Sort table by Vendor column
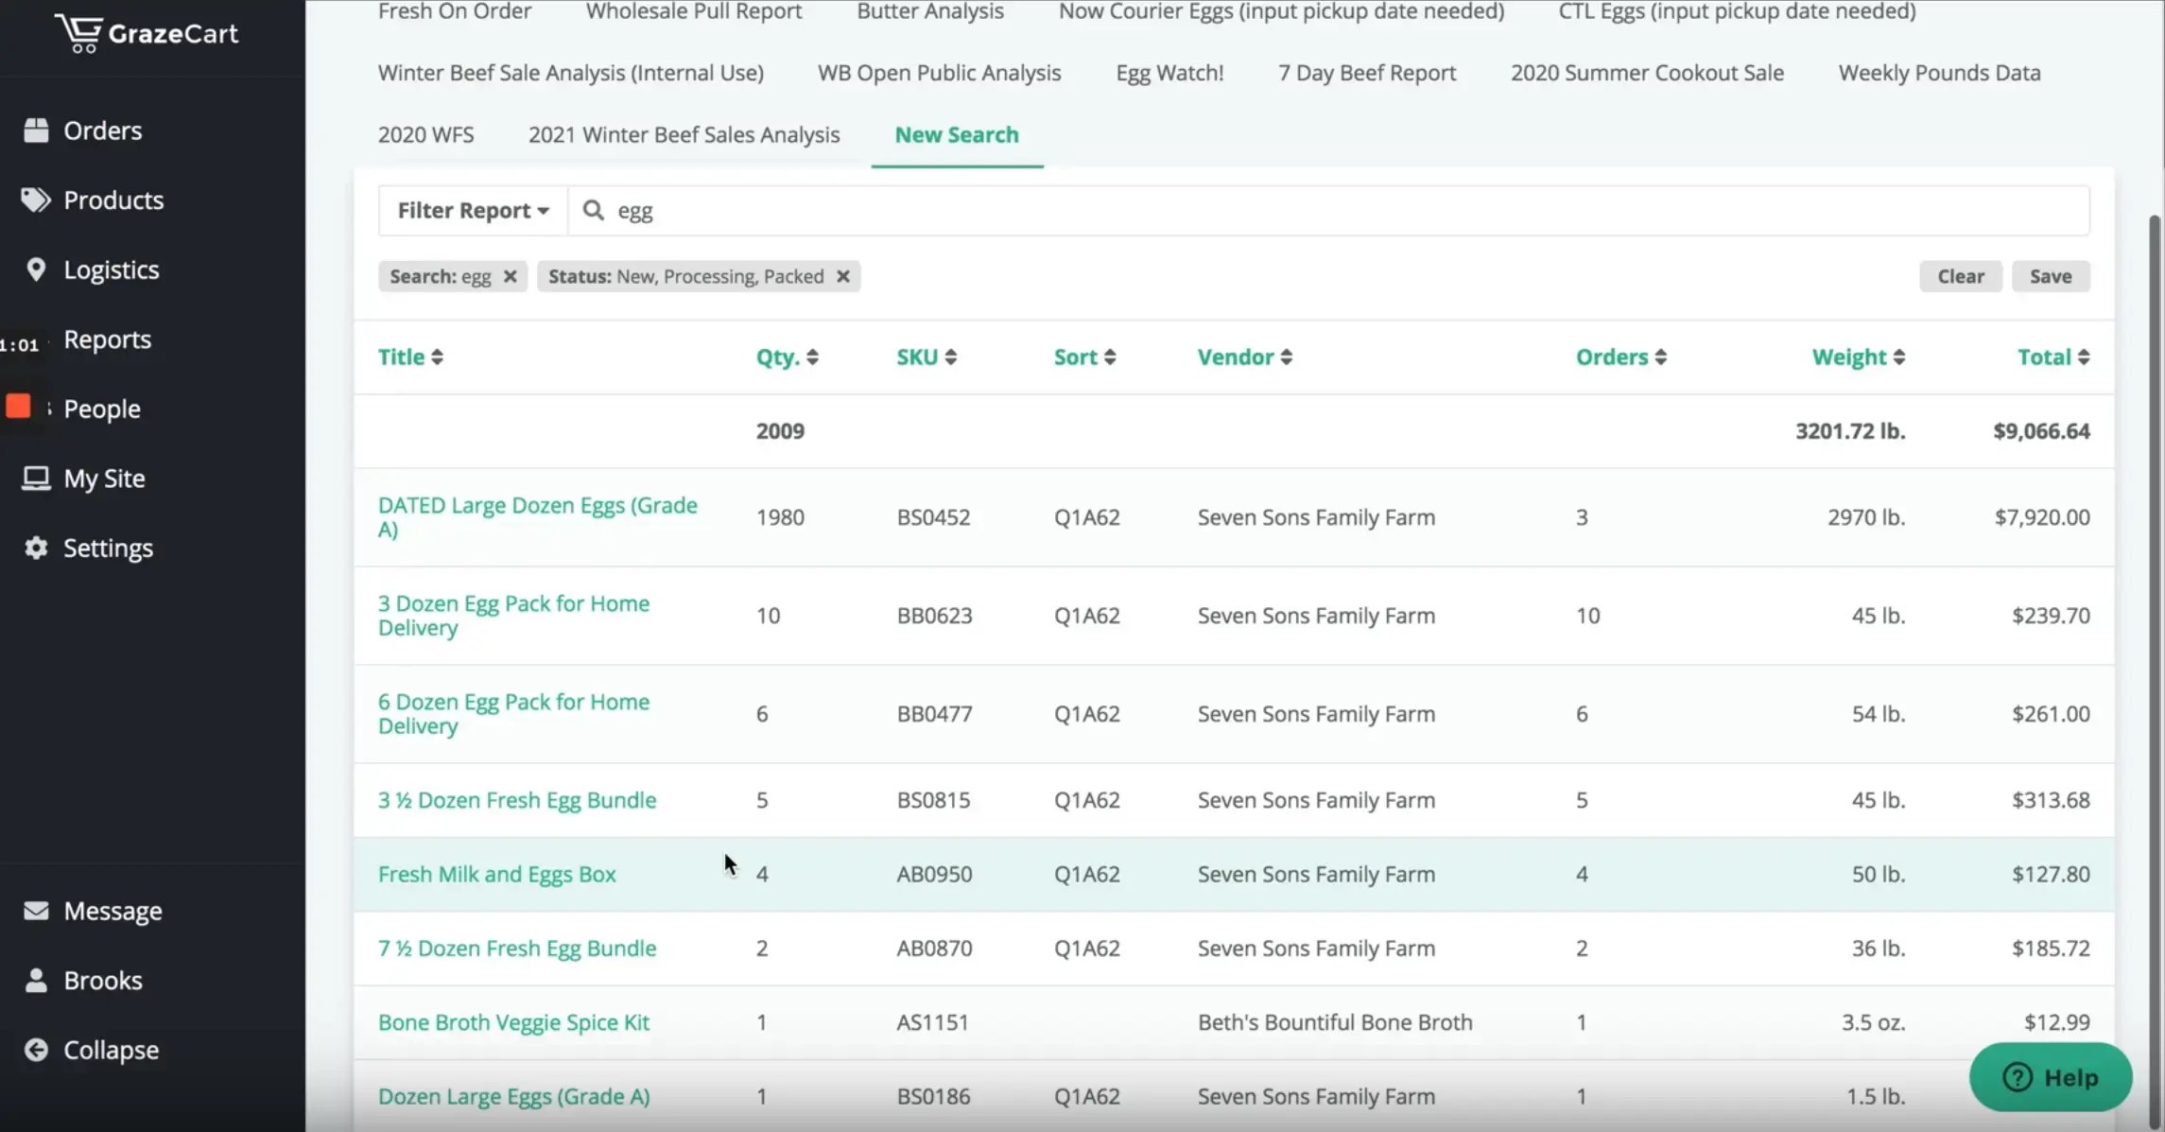Screen dimensions: 2165x1132 click(x=1244, y=357)
